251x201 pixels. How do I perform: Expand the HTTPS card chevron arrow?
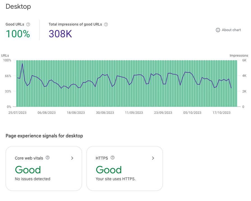click(153, 158)
